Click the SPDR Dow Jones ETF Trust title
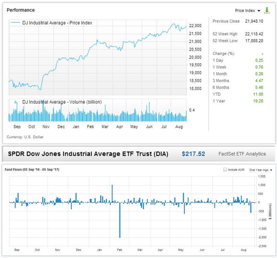Image resolution: width=277 pixels, height=258 pixels. 88,154
